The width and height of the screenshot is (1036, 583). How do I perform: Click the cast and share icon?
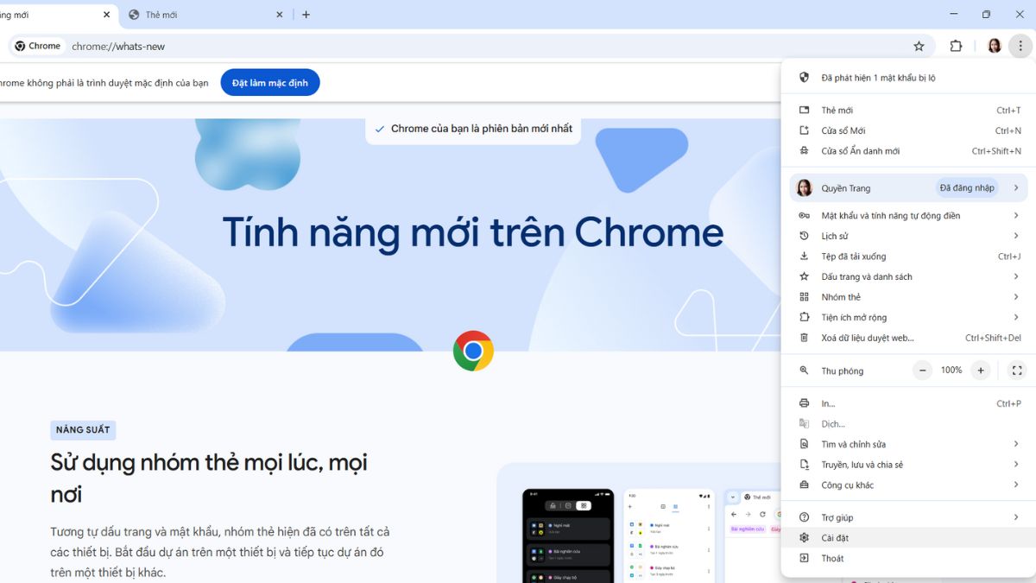[805, 465]
